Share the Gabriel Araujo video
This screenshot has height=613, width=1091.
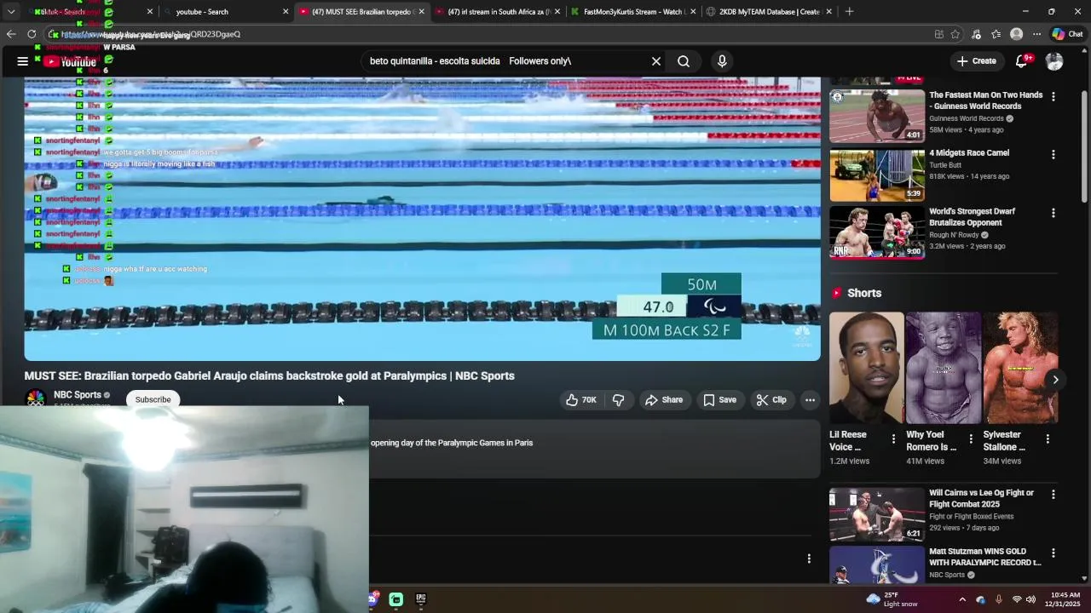click(x=664, y=400)
